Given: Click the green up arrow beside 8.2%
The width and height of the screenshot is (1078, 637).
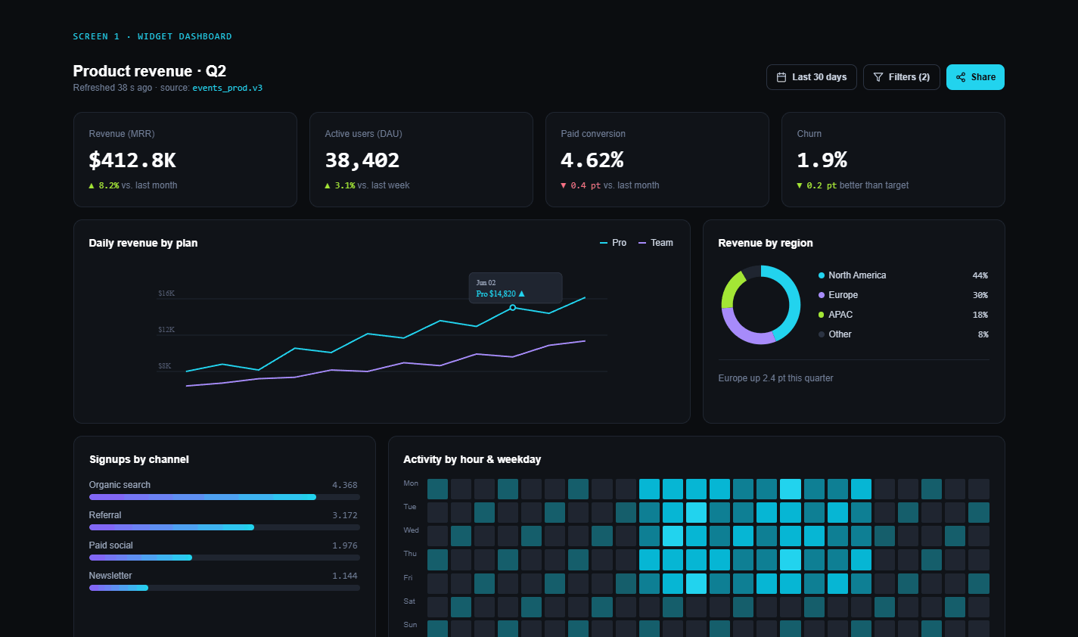Looking at the screenshot, I should [92, 185].
